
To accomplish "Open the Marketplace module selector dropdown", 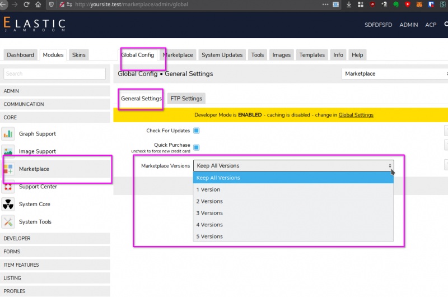I will [395, 73].
